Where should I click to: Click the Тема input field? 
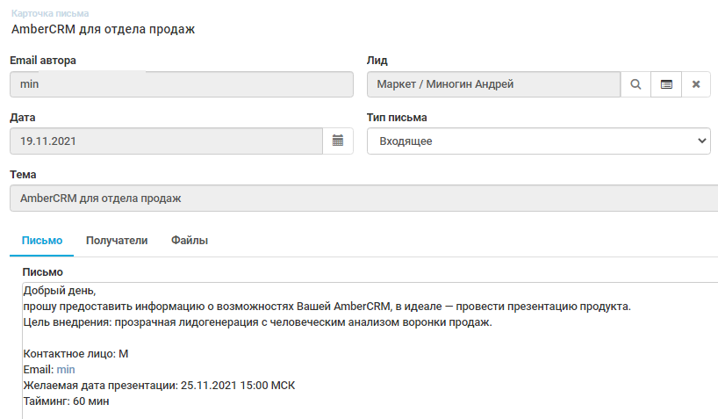(x=363, y=198)
